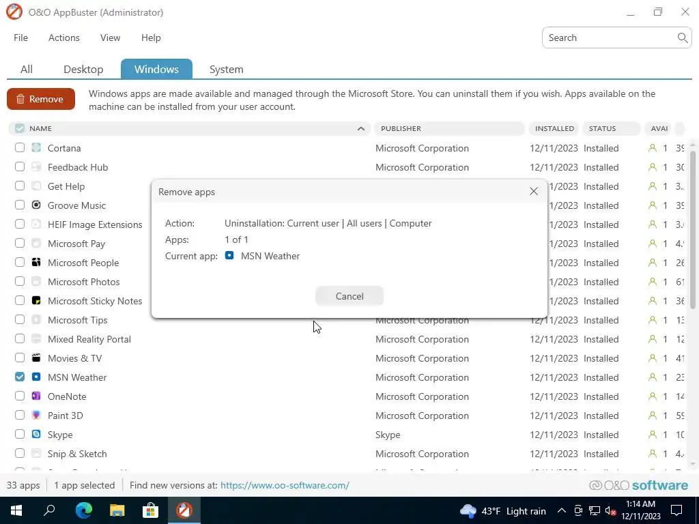This screenshot has height=524, width=699.
Task: Click the O&O AppBuster logo in title bar
Action: [x=14, y=12]
